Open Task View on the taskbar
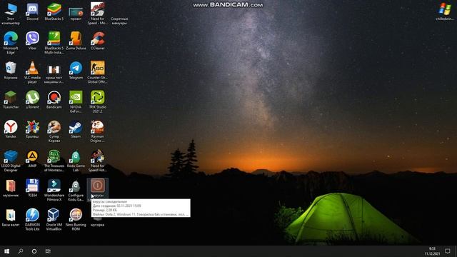Image resolution: width=457 pixels, height=257 pixels. point(48,251)
